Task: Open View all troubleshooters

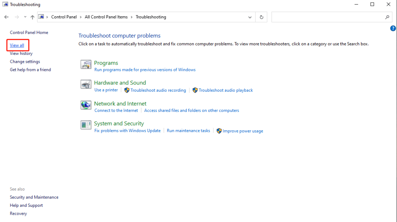Action: coord(17,45)
